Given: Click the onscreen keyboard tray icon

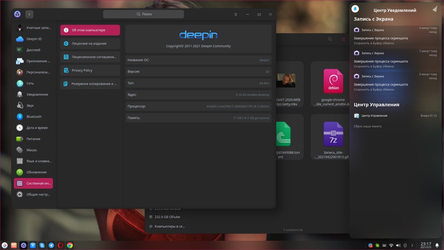Looking at the screenshot, I should point(384,245).
